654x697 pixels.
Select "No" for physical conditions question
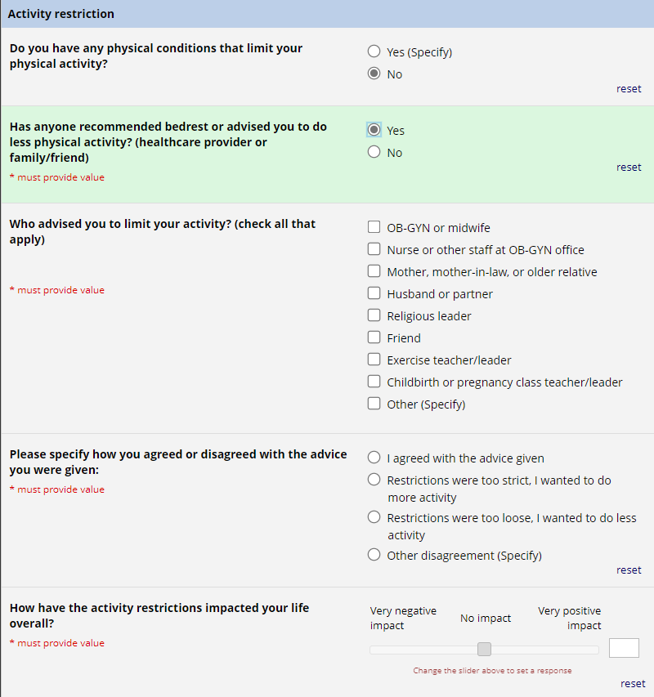pyautogui.click(x=374, y=73)
